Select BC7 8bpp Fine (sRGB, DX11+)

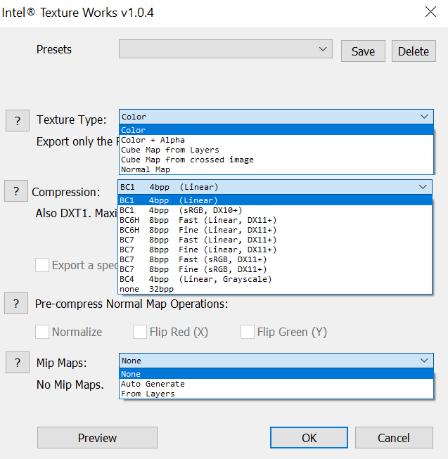(275, 269)
